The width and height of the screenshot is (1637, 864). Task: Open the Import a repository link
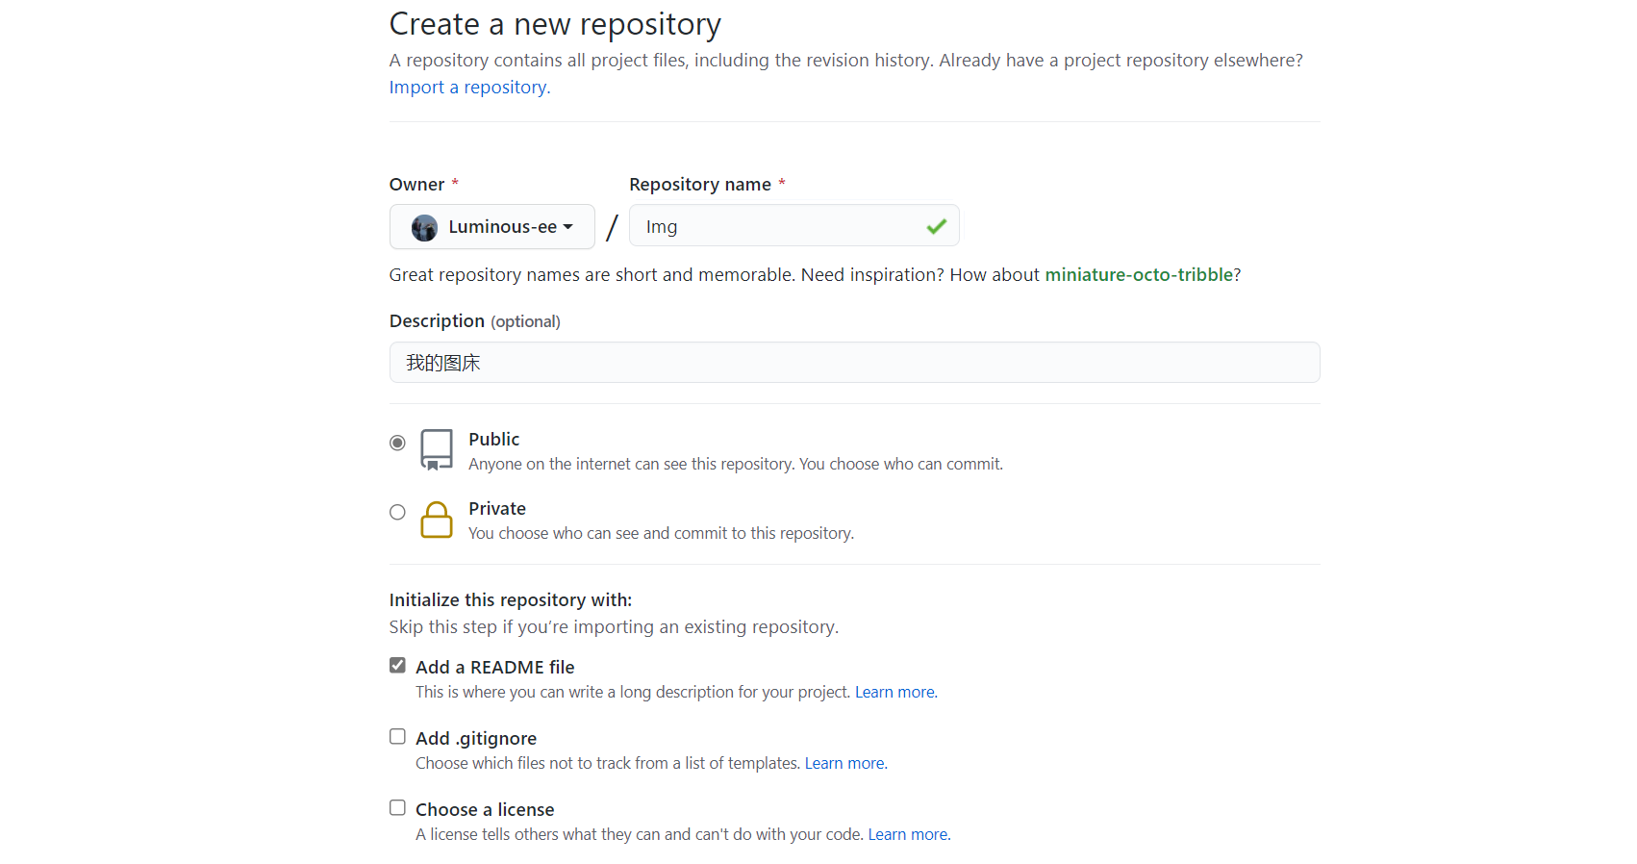469,88
